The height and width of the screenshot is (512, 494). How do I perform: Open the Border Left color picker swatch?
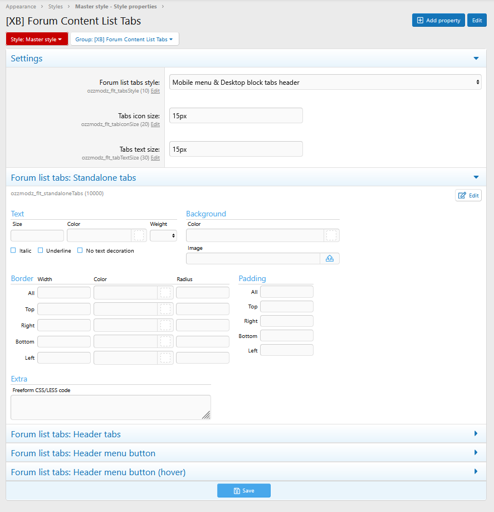[x=165, y=358]
